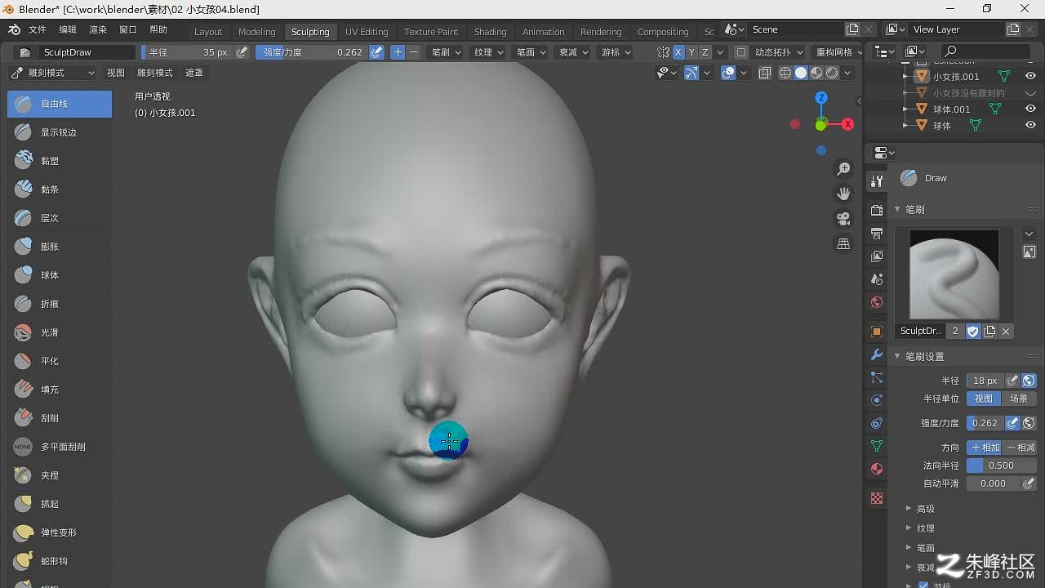
Task: Toggle Z axis symmetry
Action: coord(705,52)
